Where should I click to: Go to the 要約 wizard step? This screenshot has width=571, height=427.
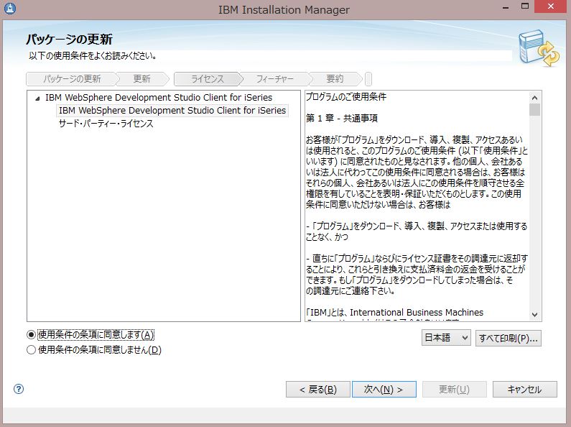335,78
